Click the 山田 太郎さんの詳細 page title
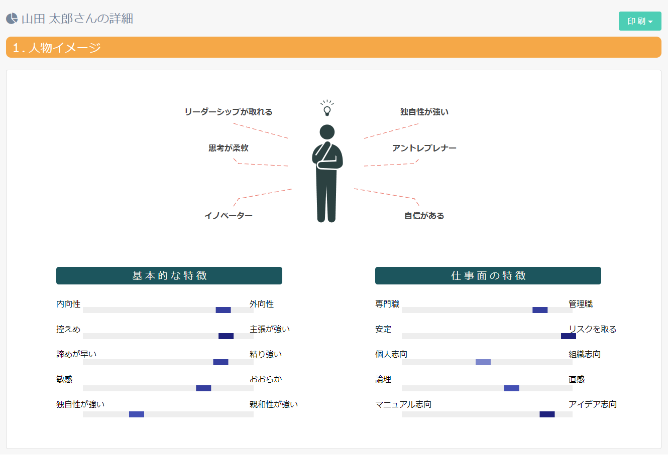Screen dimensions: 668x455 (x=77, y=19)
